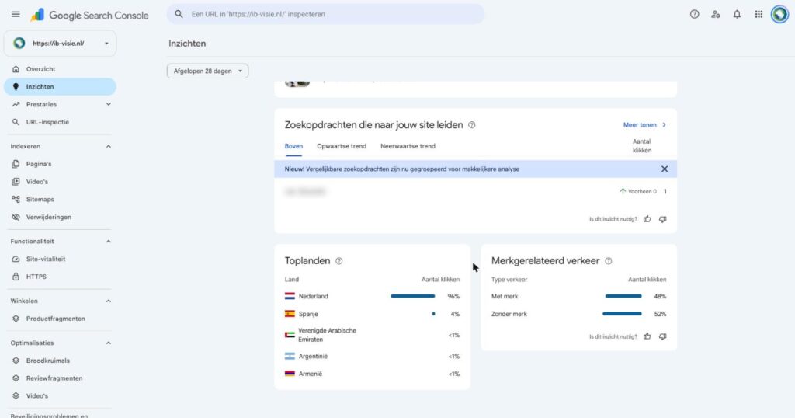Viewport: 795px width, 418px height.
Task: Click the Broodkruimels layers icon
Action: (x=16, y=361)
